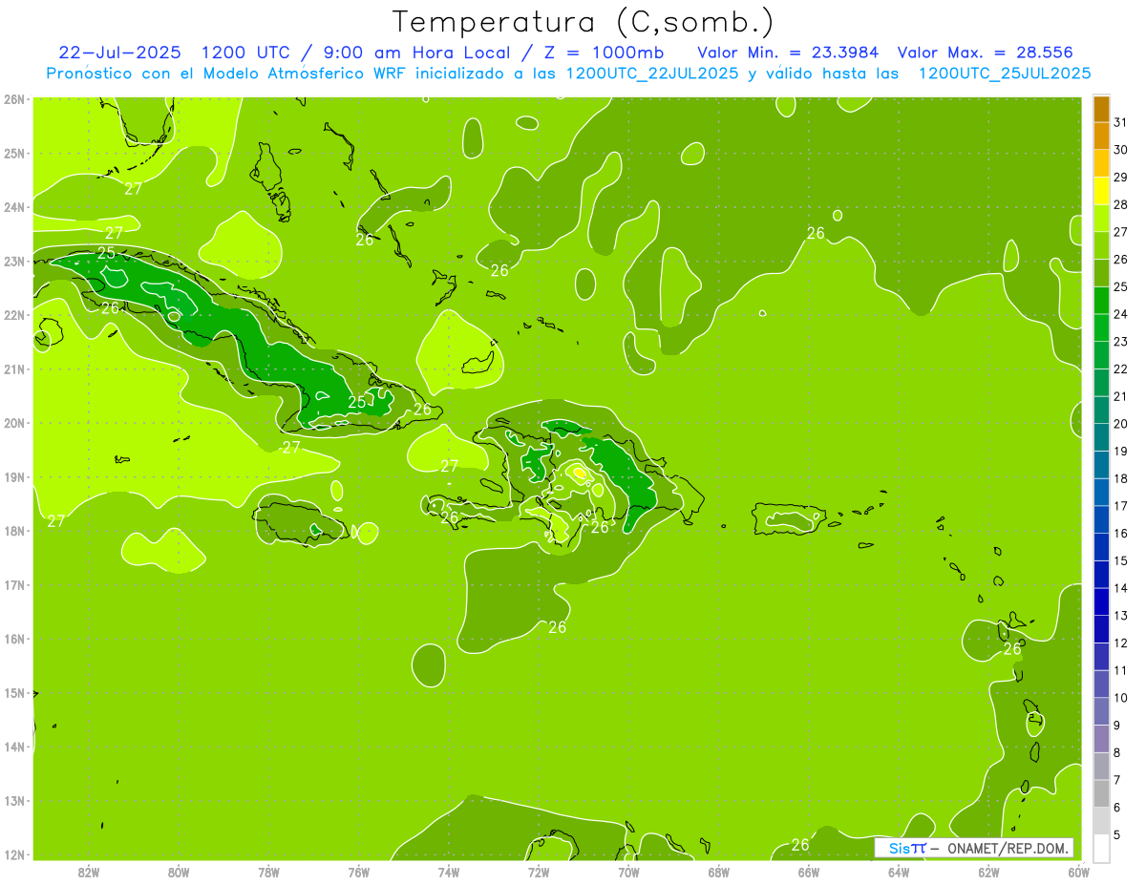Click the '68W' longitude axis label

click(719, 872)
